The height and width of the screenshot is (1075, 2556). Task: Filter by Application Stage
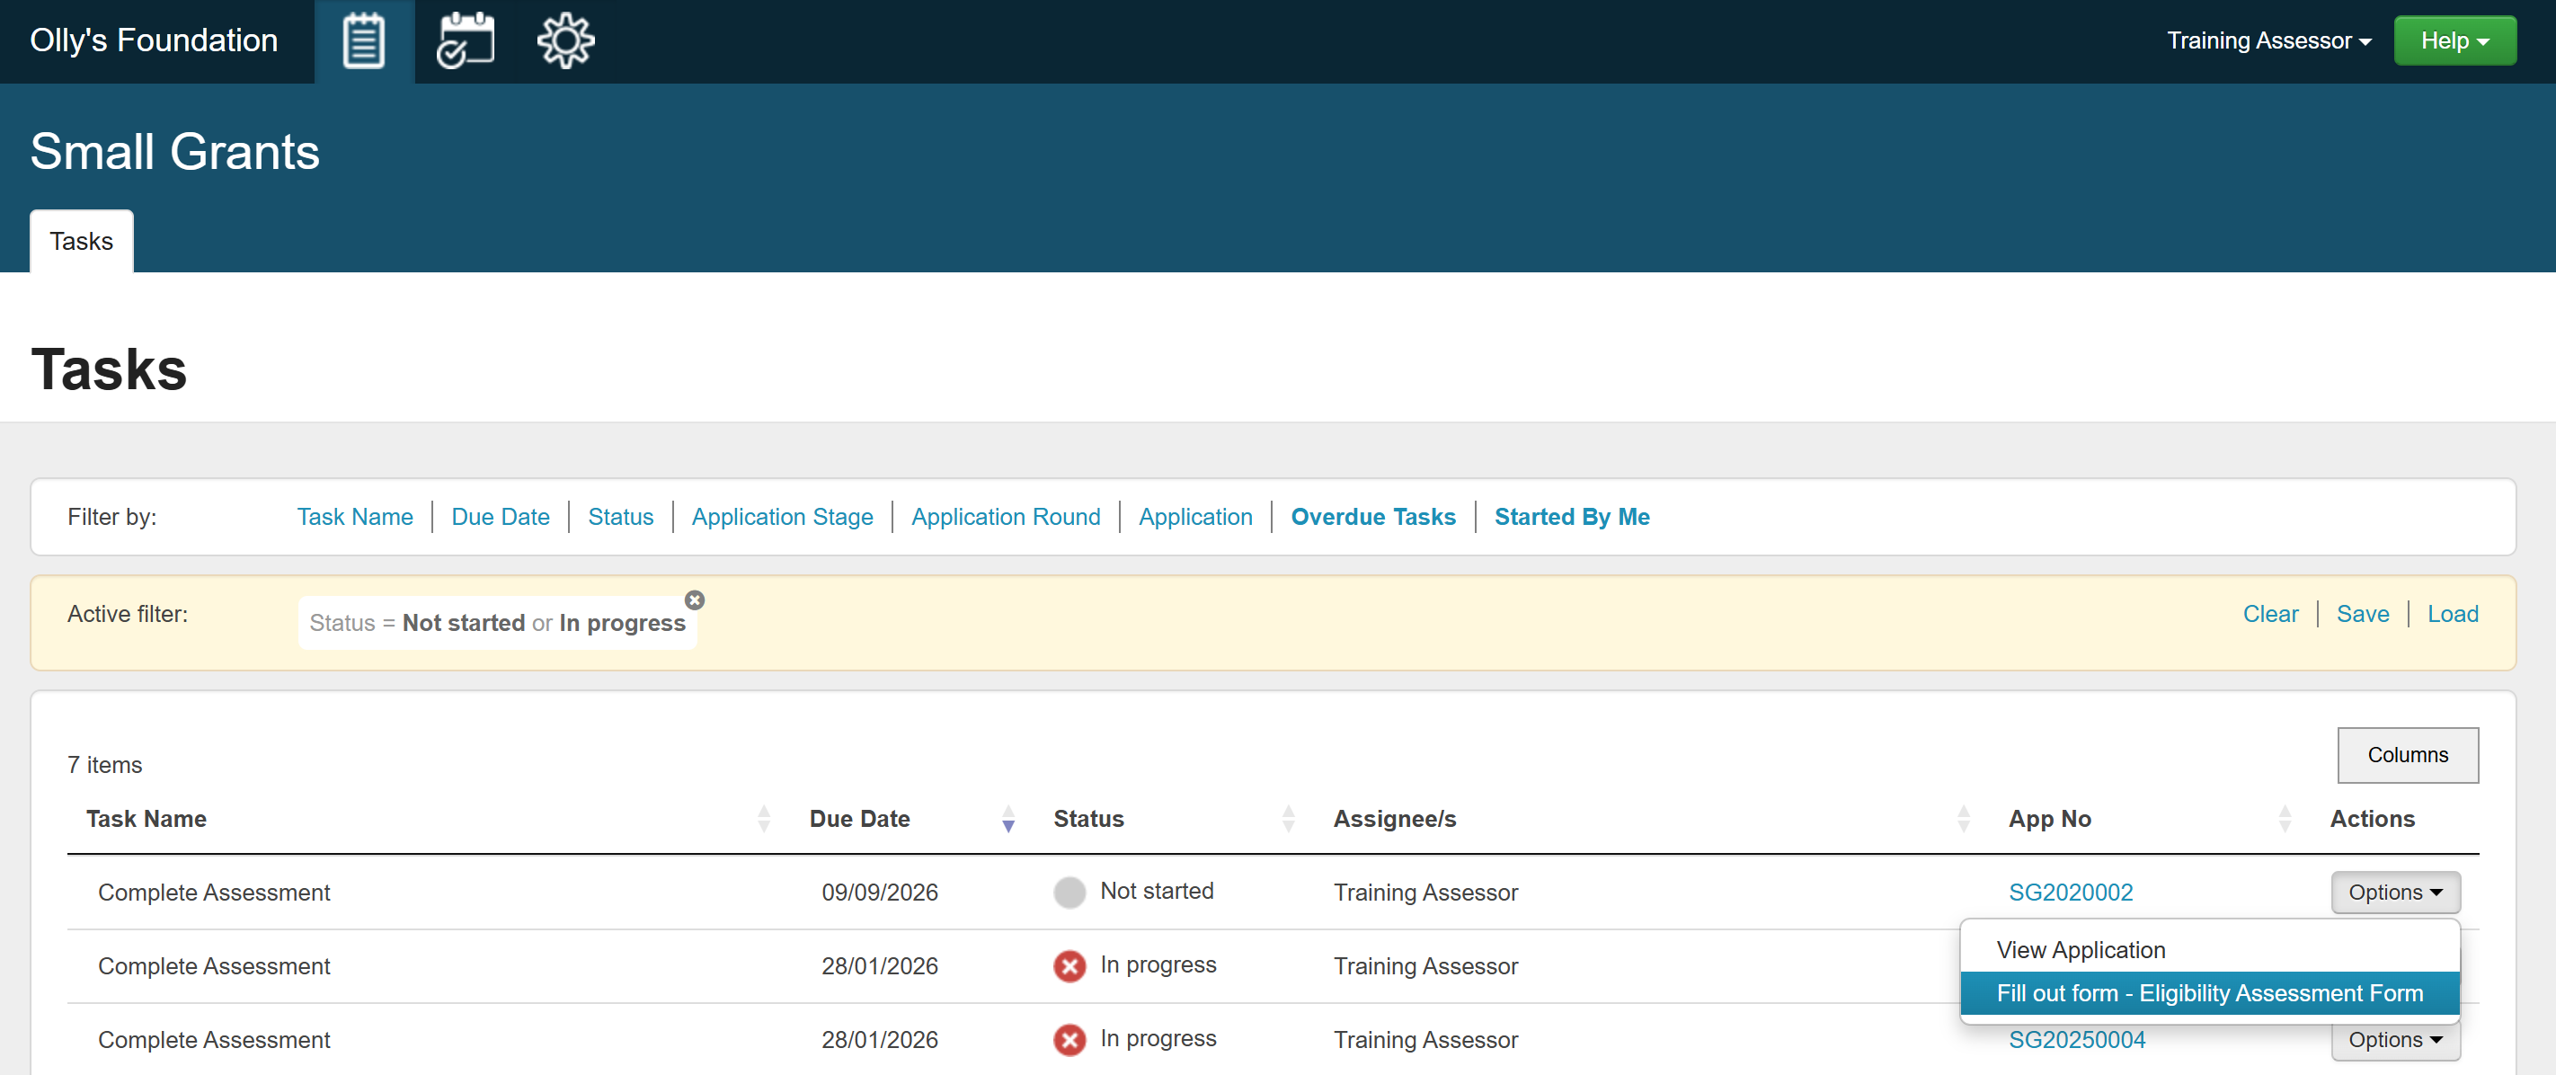[x=782, y=517]
